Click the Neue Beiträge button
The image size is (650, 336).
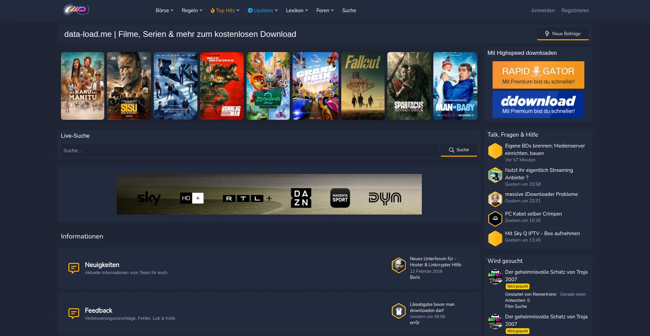pos(563,34)
